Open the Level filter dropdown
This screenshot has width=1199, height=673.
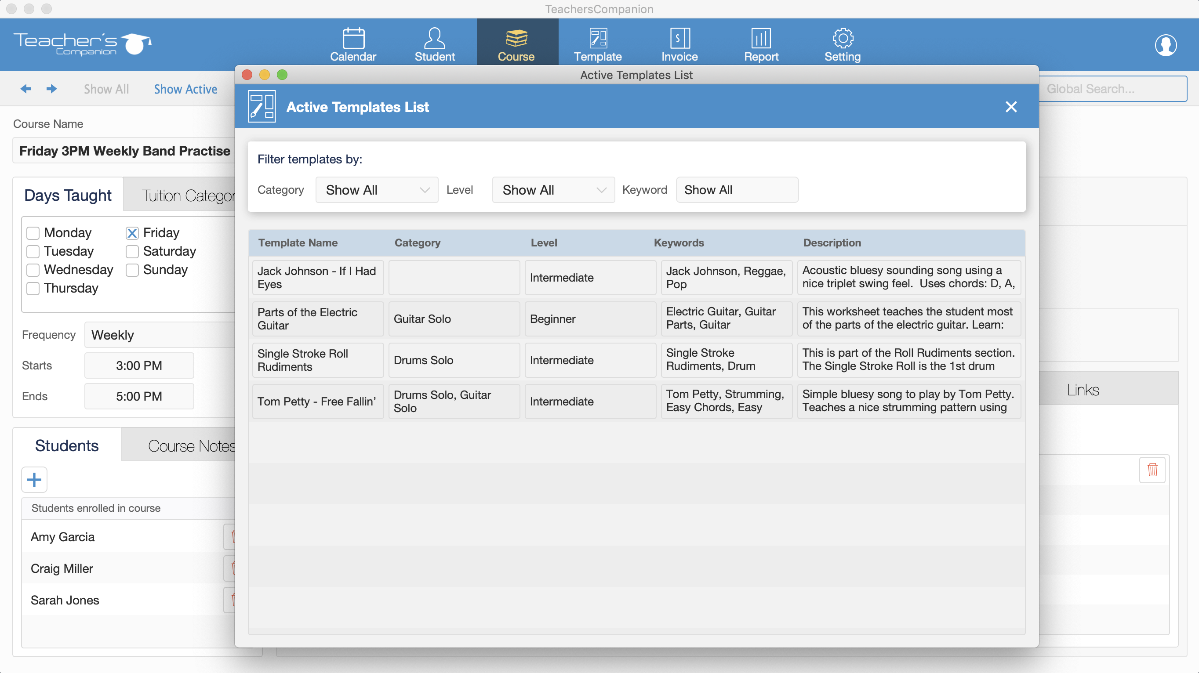(553, 190)
